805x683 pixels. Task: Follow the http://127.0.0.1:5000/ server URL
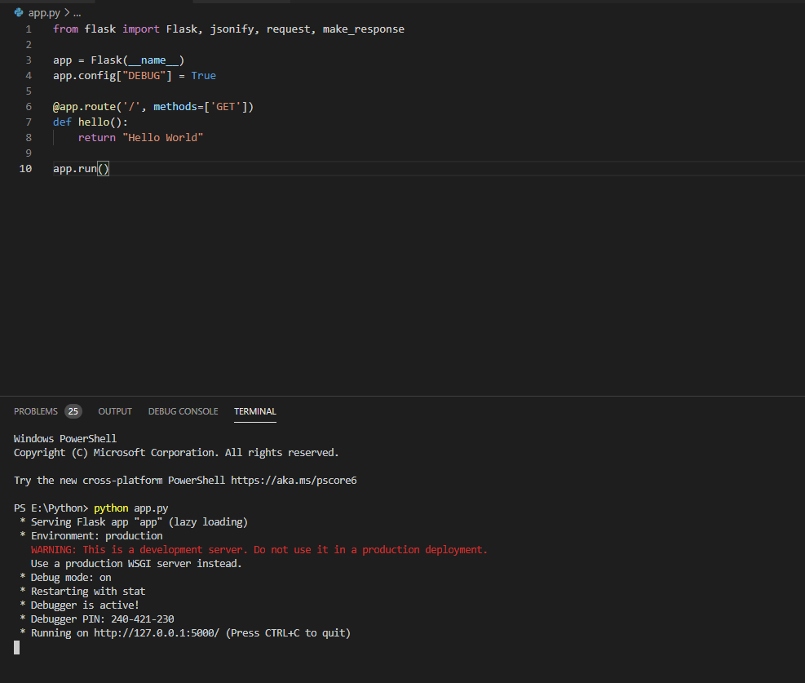pos(157,633)
